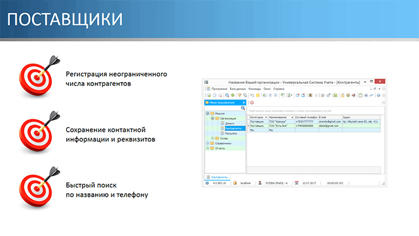The image size is (419, 236).
Task: Select Рассылка in the modules tree
Action: pos(230,133)
